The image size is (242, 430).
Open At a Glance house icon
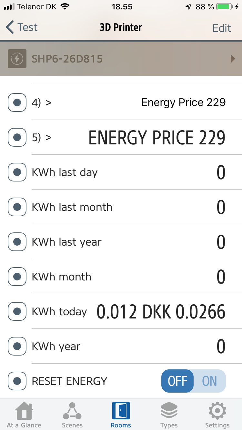pyautogui.click(x=24, y=411)
